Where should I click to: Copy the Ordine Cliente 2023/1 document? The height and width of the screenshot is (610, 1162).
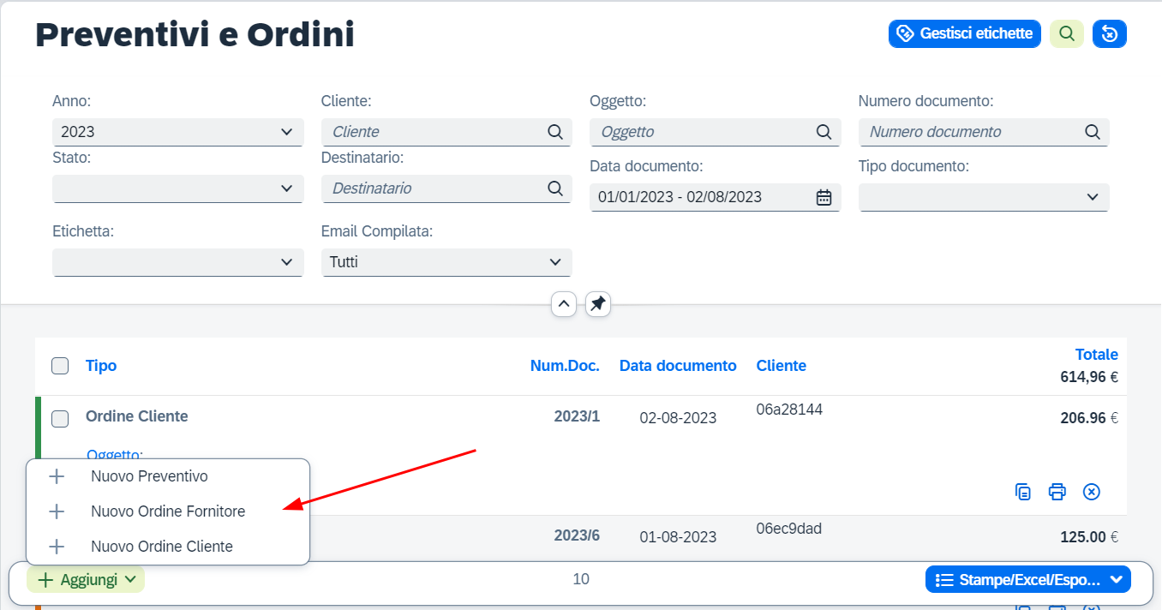(1023, 492)
